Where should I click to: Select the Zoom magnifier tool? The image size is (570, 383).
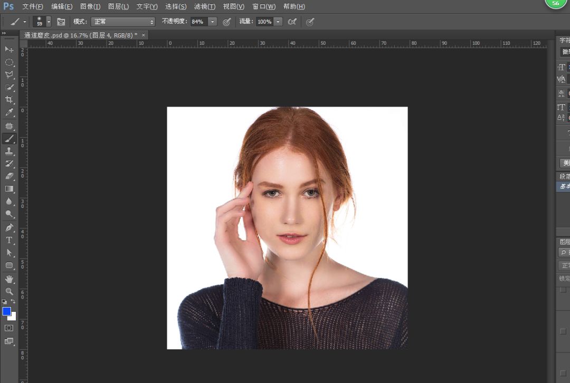tap(9, 291)
